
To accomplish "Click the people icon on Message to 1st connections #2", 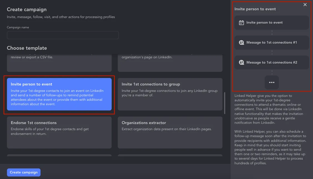I will 241,62.
